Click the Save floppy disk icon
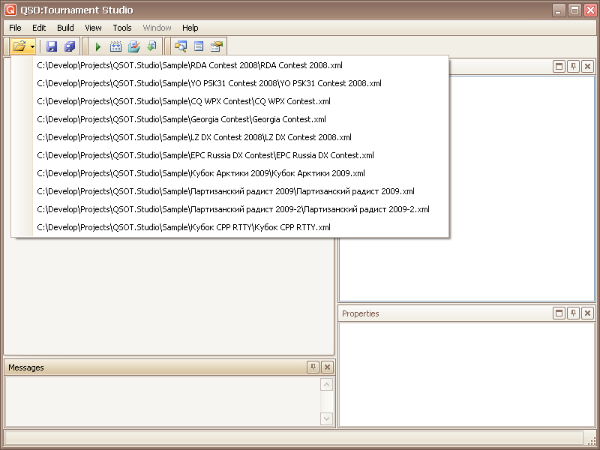 coord(52,46)
